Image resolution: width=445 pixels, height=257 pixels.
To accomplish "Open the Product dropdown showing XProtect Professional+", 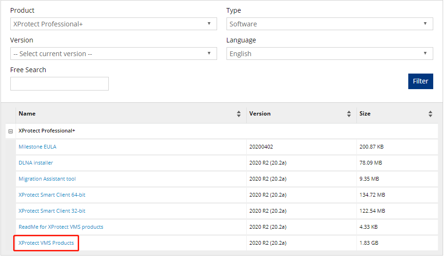I will point(113,24).
